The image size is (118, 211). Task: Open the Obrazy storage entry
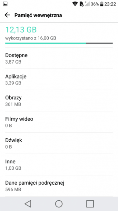coord(59,101)
